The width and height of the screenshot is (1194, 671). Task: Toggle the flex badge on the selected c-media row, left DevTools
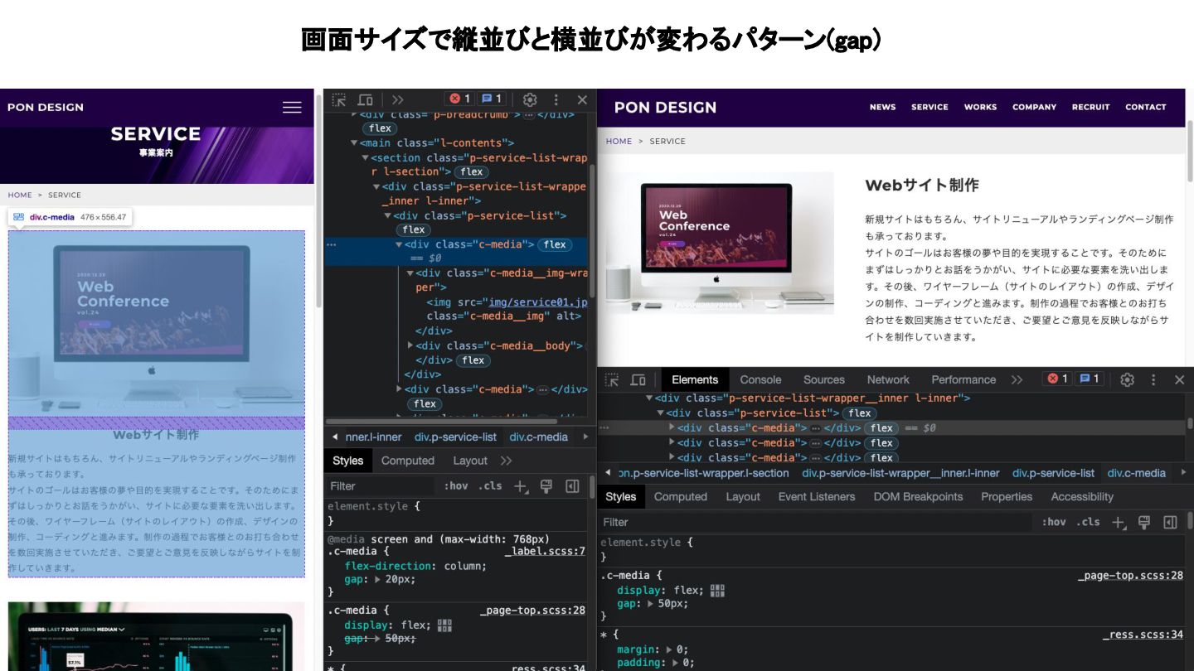click(555, 244)
